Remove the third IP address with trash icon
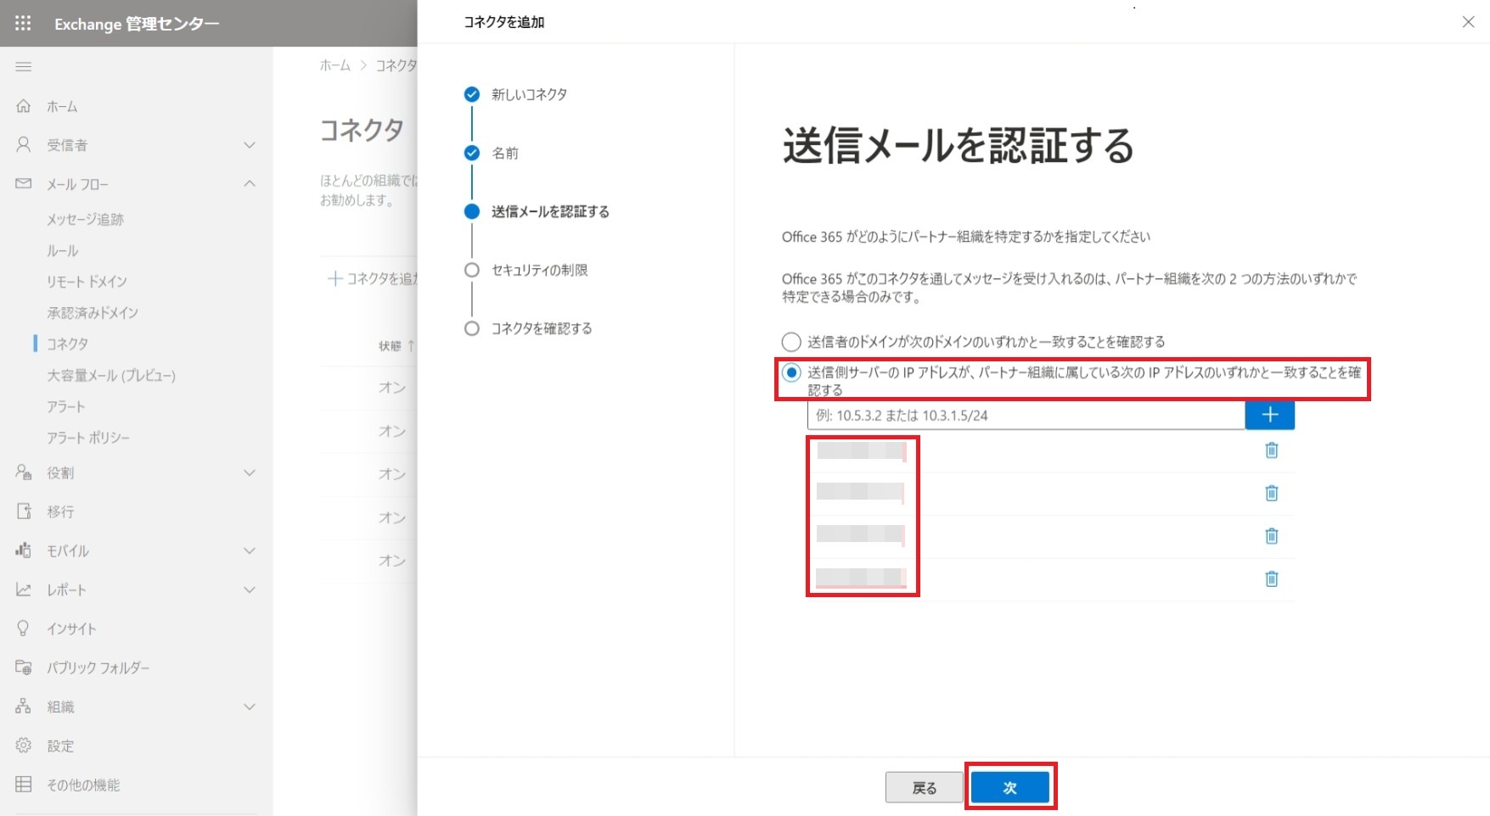This screenshot has width=1490, height=816. pyautogui.click(x=1271, y=536)
